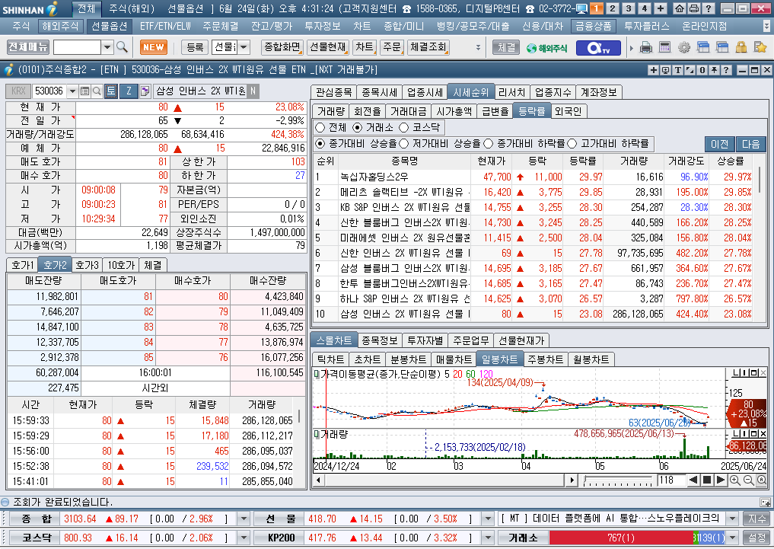Click the 전체메뉴 button
The width and height of the screenshot is (774, 549).
28,47
